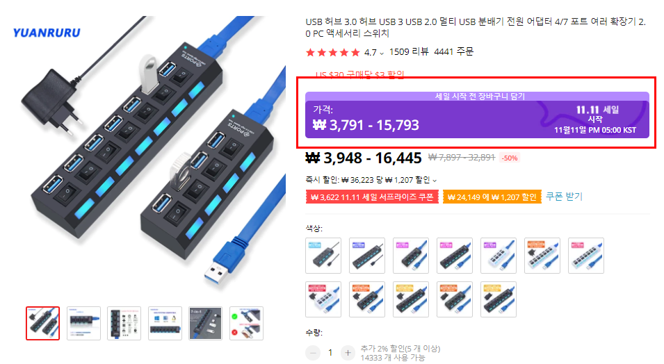The image size is (664, 364).
Task: Increase quantity with the plus button
Action: (x=348, y=353)
